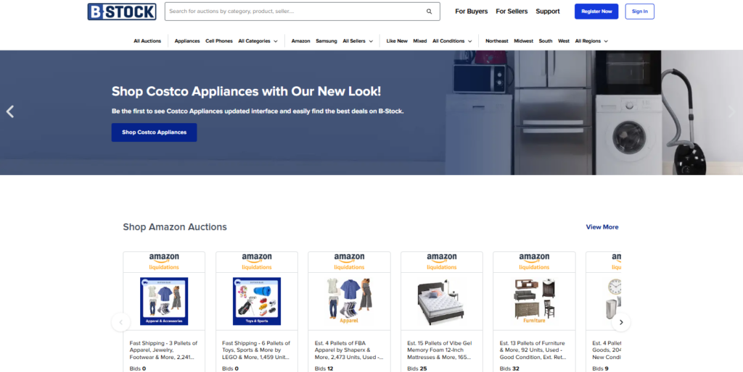Open For Buyers menu

[472, 12]
